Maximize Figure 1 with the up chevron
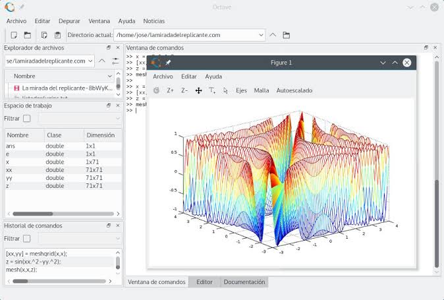This screenshot has width=444, height=300. [395, 63]
